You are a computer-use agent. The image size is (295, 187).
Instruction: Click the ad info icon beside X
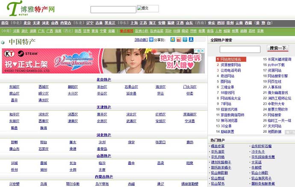[197, 51]
